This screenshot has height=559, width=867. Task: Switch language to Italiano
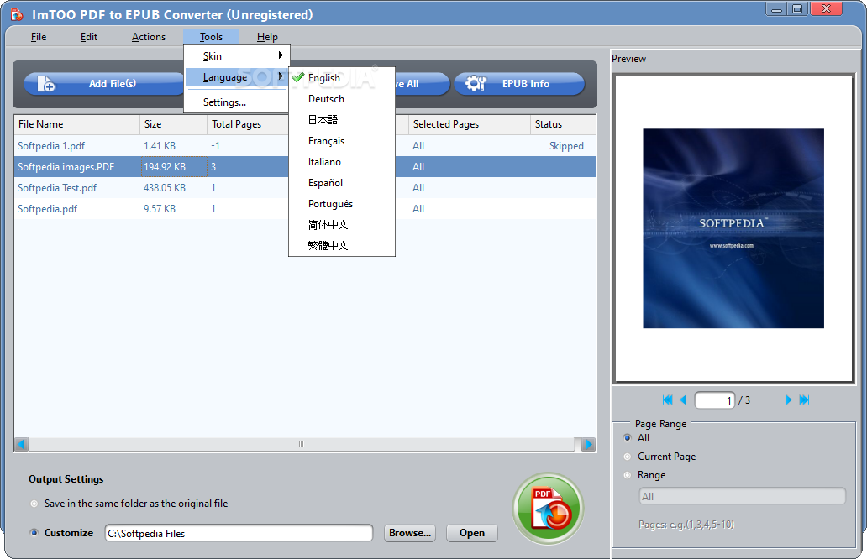(x=342, y=162)
